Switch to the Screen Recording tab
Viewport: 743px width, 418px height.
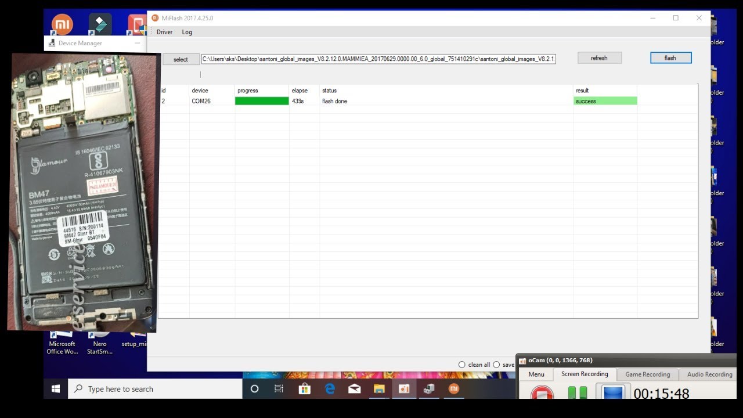[585, 374]
